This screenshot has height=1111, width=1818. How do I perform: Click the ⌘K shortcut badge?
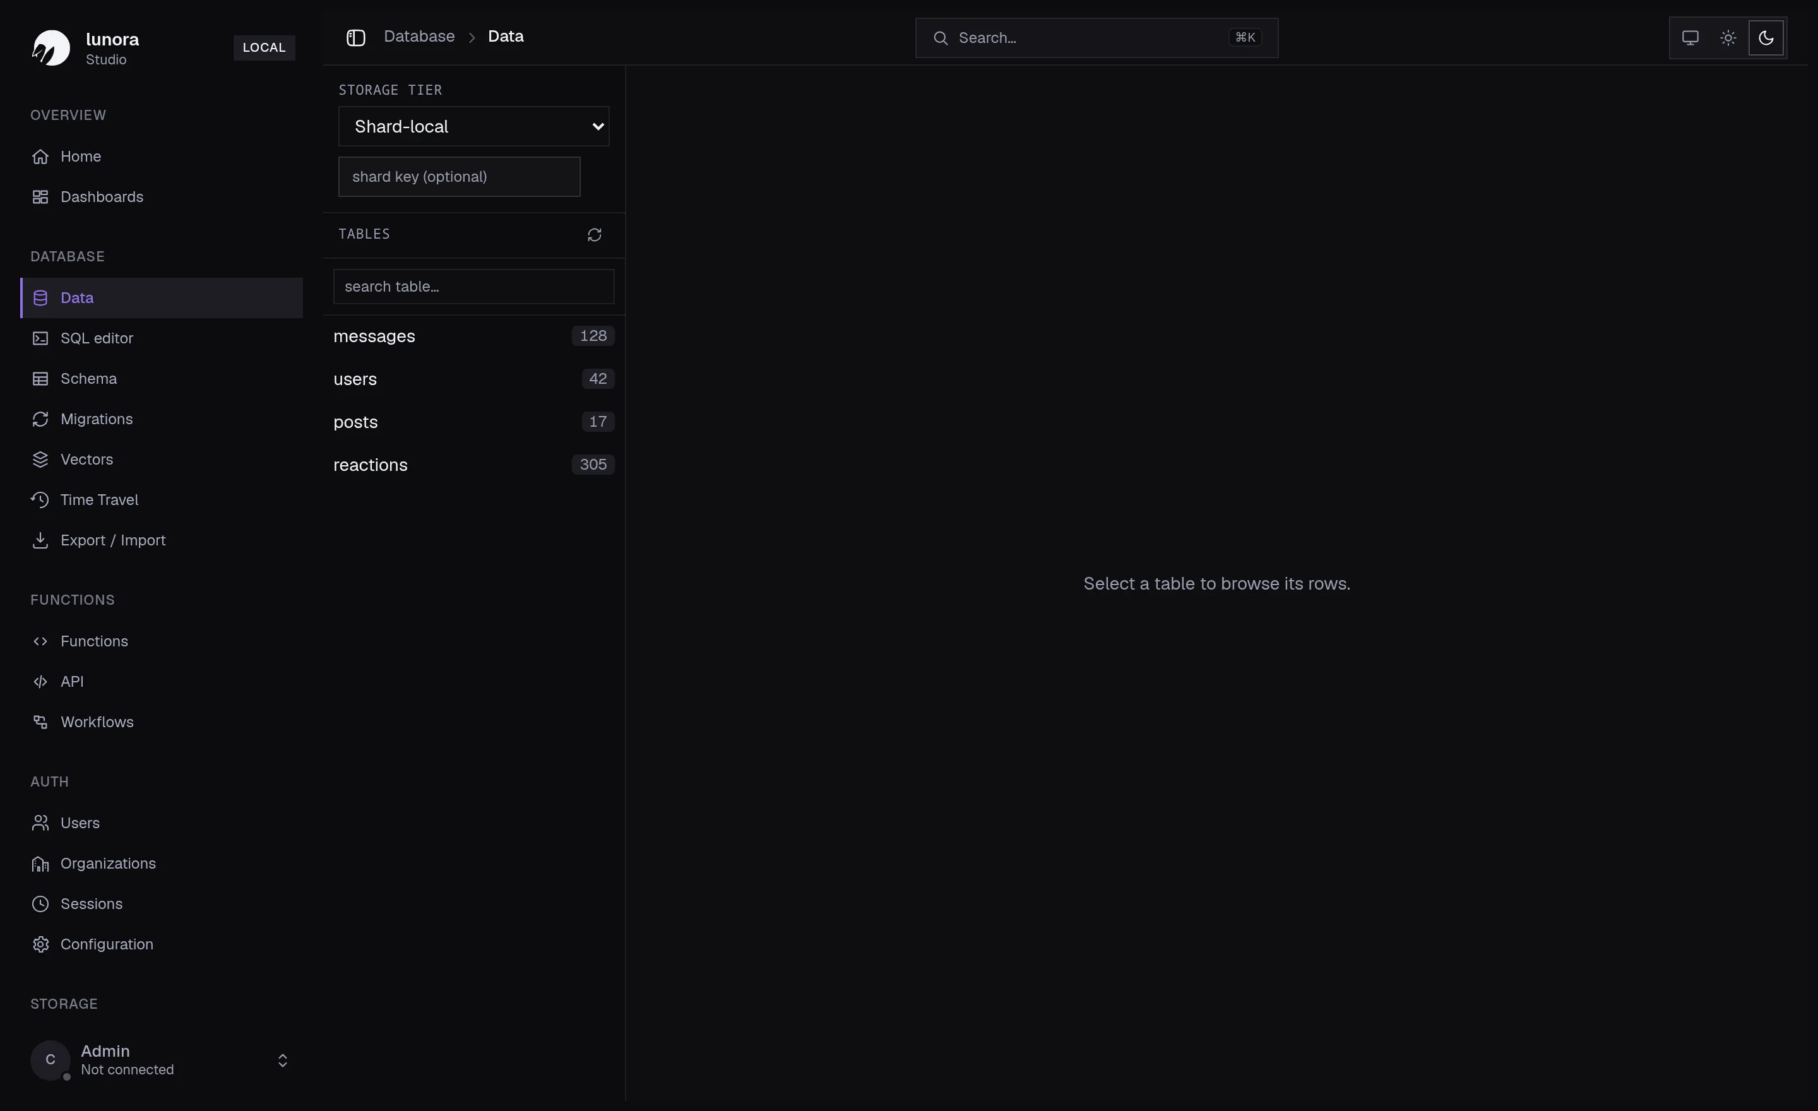(x=1245, y=38)
